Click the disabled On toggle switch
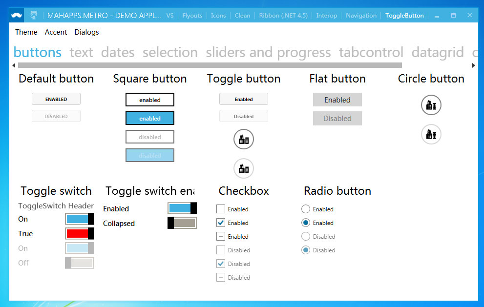The height and width of the screenshot is (307, 484). click(x=80, y=248)
